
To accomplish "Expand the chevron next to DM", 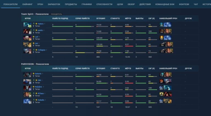I will point(42,80).
